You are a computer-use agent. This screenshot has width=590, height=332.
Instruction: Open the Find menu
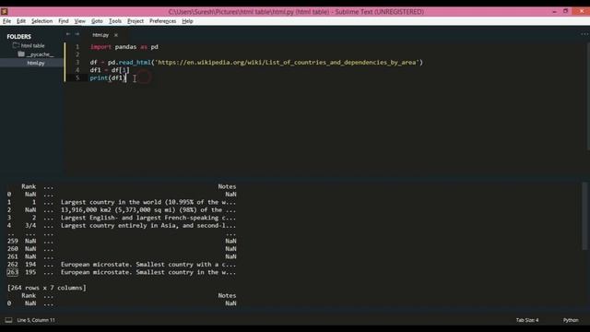coord(64,21)
